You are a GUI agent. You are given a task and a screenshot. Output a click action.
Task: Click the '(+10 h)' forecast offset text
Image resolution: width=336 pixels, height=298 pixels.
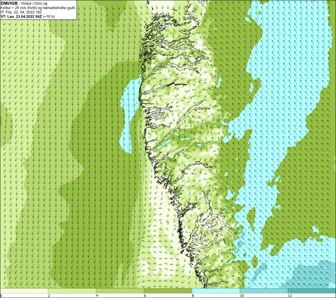pyautogui.click(x=49, y=16)
